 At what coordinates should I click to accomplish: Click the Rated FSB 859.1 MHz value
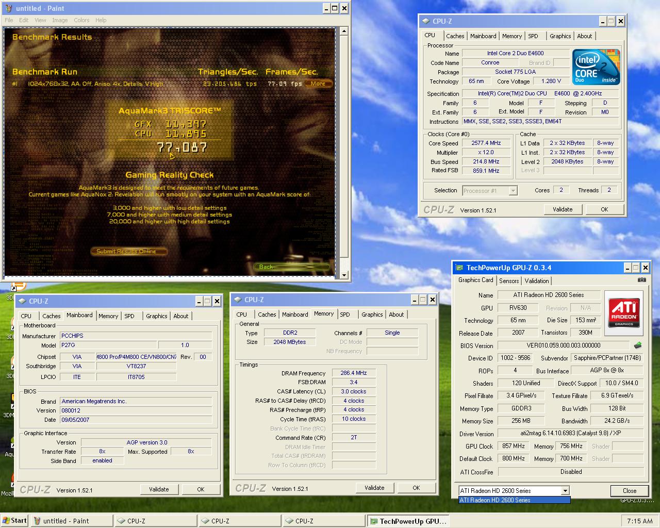(486, 171)
